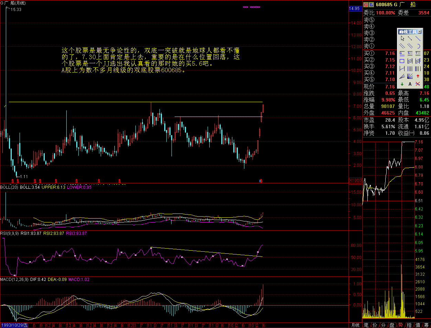Click the RSI(9,9,9) indicator label
The height and width of the screenshot is (328, 431).
(x=10, y=233)
